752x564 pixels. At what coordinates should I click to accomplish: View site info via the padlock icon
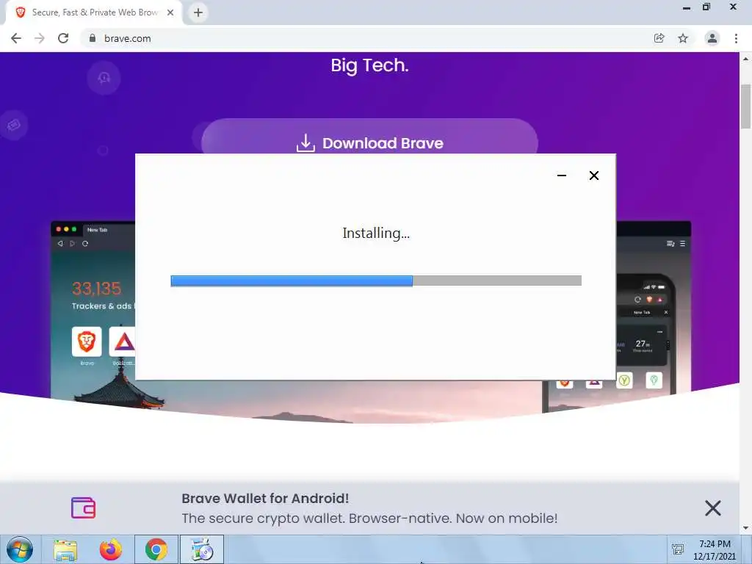(x=93, y=38)
